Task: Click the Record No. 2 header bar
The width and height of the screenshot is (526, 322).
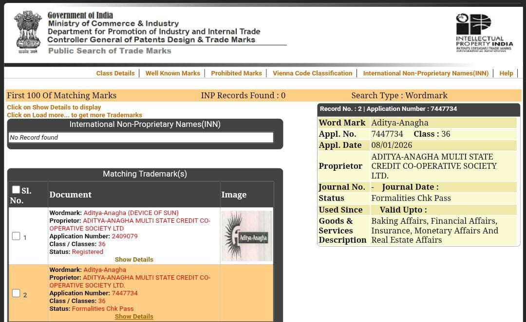Action: click(x=418, y=109)
